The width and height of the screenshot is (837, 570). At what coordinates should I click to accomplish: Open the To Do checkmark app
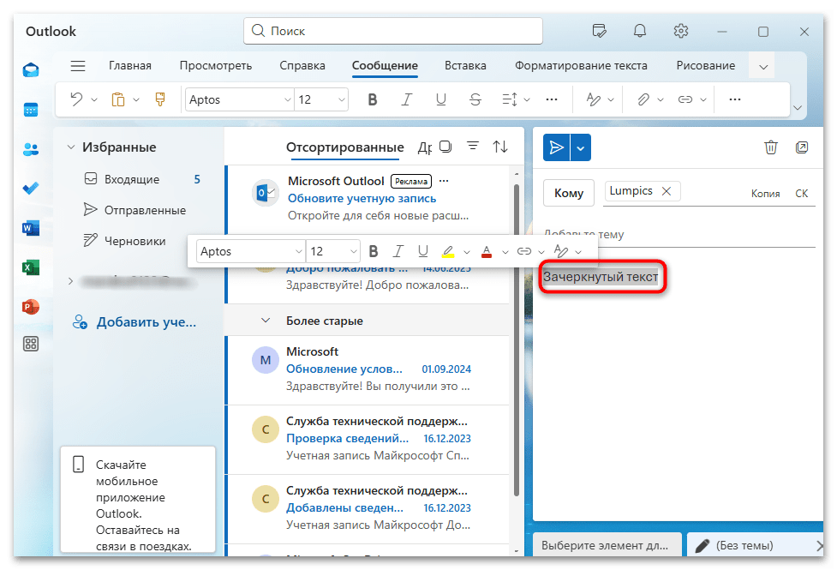(x=31, y=189)
